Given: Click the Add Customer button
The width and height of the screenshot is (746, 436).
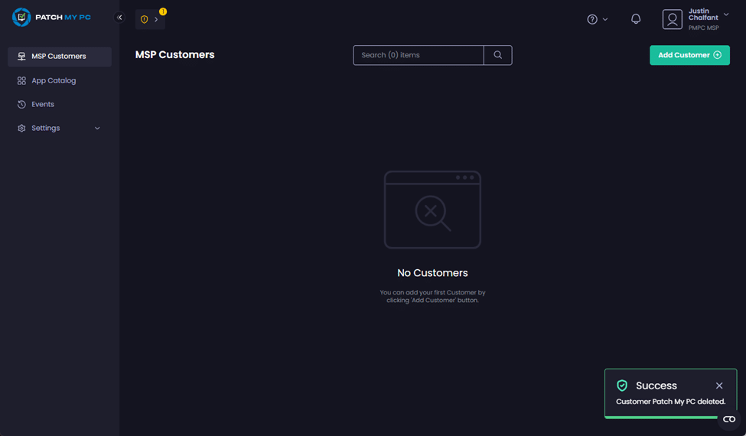Looking at the screenshot, I should tap(689, 55).
